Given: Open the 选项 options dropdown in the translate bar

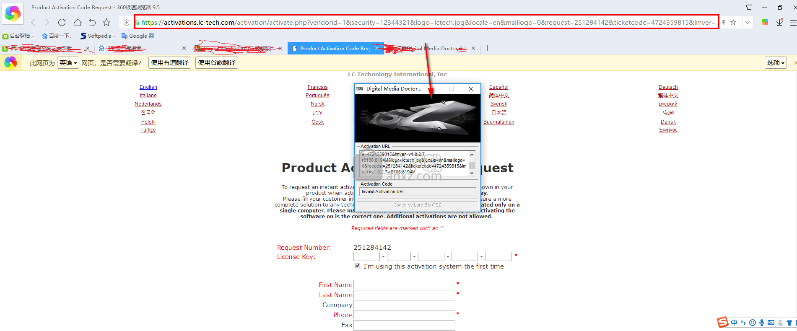Looking at the screenshot, I should (x=776, y=63).
